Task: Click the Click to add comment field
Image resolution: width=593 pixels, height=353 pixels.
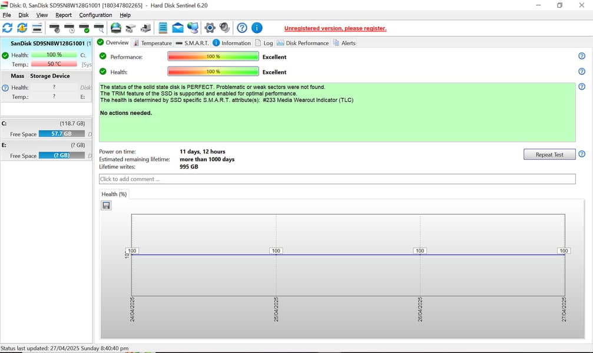Action: click(x=337, y=179)
